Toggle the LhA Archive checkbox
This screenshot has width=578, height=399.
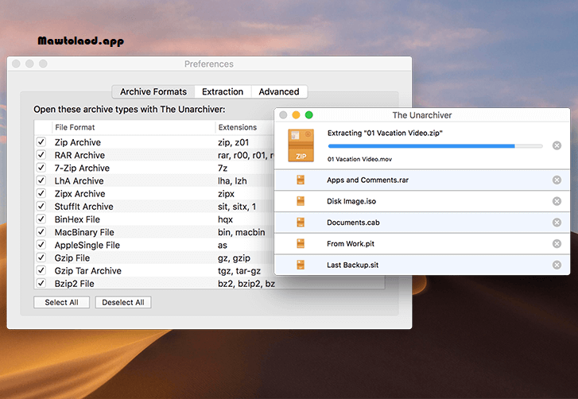(x=41, y=180)
